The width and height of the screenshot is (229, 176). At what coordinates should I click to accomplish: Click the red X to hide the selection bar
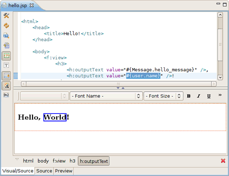[x=223, y=161]
